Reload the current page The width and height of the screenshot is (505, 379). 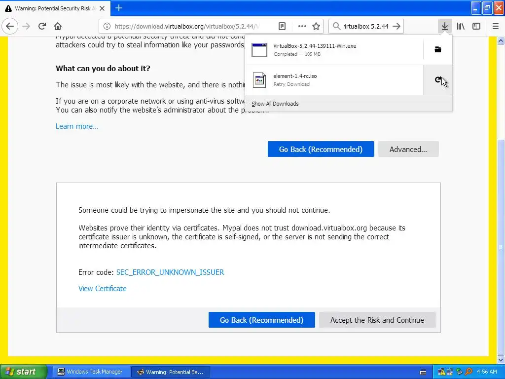[x=42, y=26]
